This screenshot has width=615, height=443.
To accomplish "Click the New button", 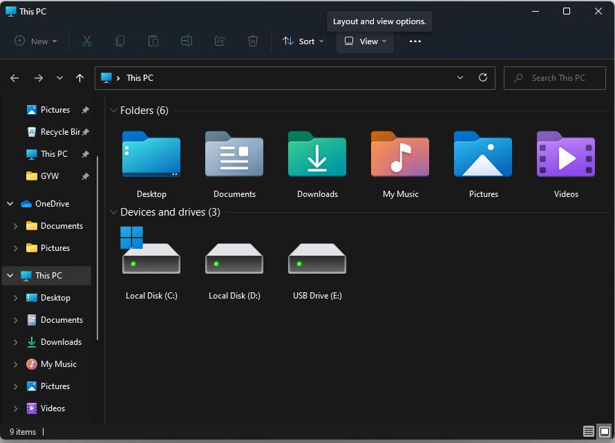I will pyautogui.click(x=35, y=41).
